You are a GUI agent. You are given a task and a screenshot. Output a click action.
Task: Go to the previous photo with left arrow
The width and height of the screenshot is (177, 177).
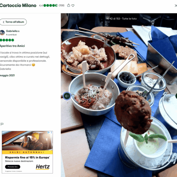point(67,96)
